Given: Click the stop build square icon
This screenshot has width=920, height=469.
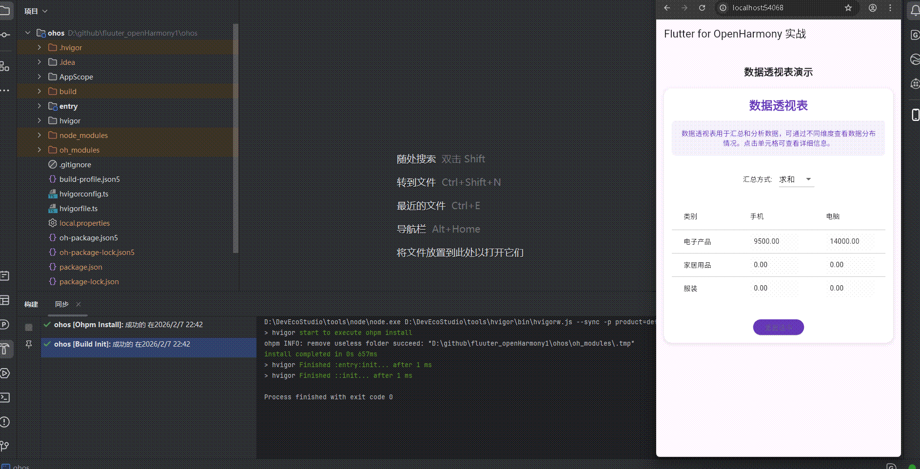Looking at the screenshot, I should 29,327.
